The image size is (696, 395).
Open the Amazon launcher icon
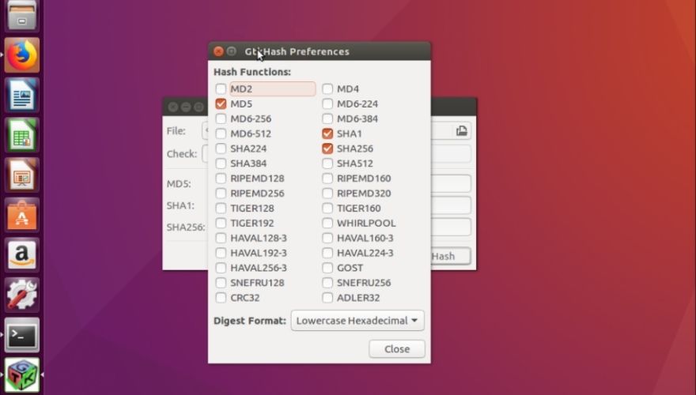point(22,254)
